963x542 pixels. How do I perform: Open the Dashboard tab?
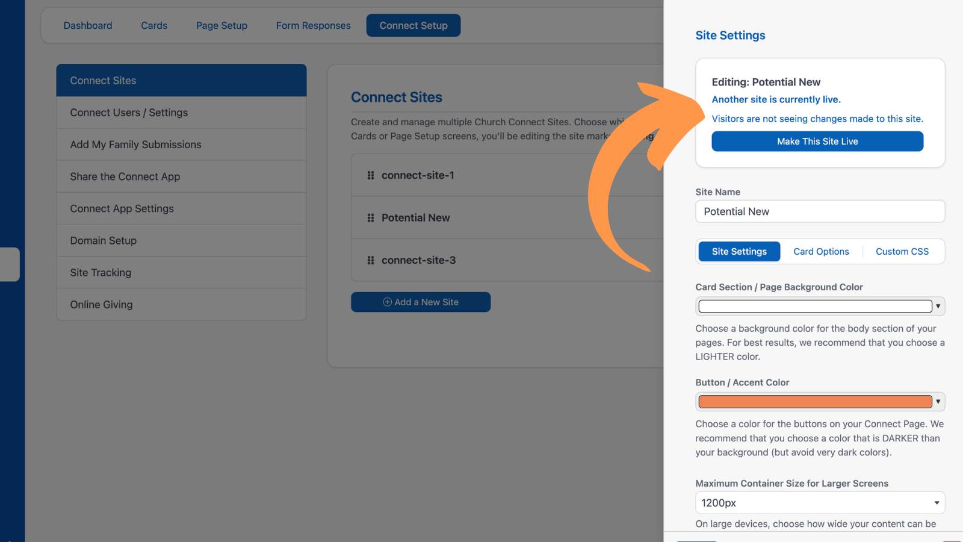pyautogui.click(x=88, y=25)
